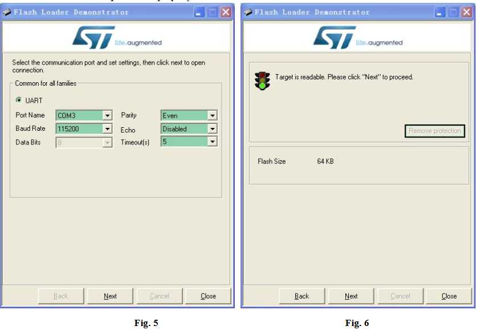Click the maximize button of the readable window
The image size is (477, 330).
[x=453, y=12]
